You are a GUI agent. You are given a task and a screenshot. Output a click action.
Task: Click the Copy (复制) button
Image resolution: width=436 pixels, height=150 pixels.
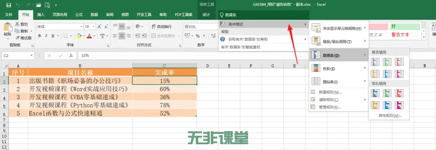[x=21, y=31]
